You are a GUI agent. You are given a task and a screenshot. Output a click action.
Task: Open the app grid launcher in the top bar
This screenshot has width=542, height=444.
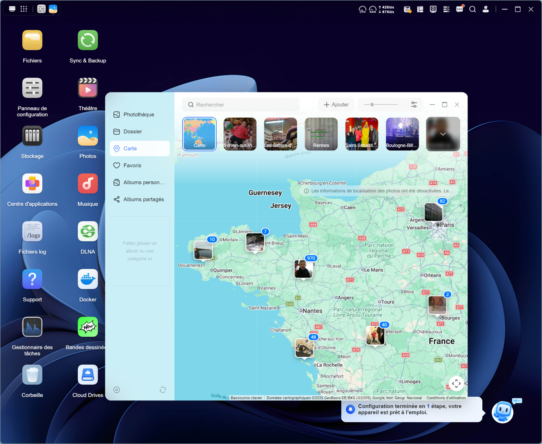coord(24,9)
